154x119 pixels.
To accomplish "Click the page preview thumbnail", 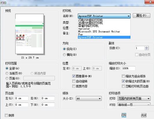I will (29, 34).
